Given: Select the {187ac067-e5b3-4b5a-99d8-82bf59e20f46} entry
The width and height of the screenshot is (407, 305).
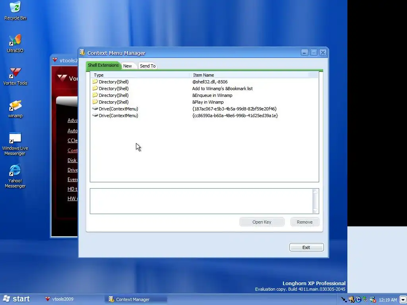Looking at the screenshot, I should 204,109.
